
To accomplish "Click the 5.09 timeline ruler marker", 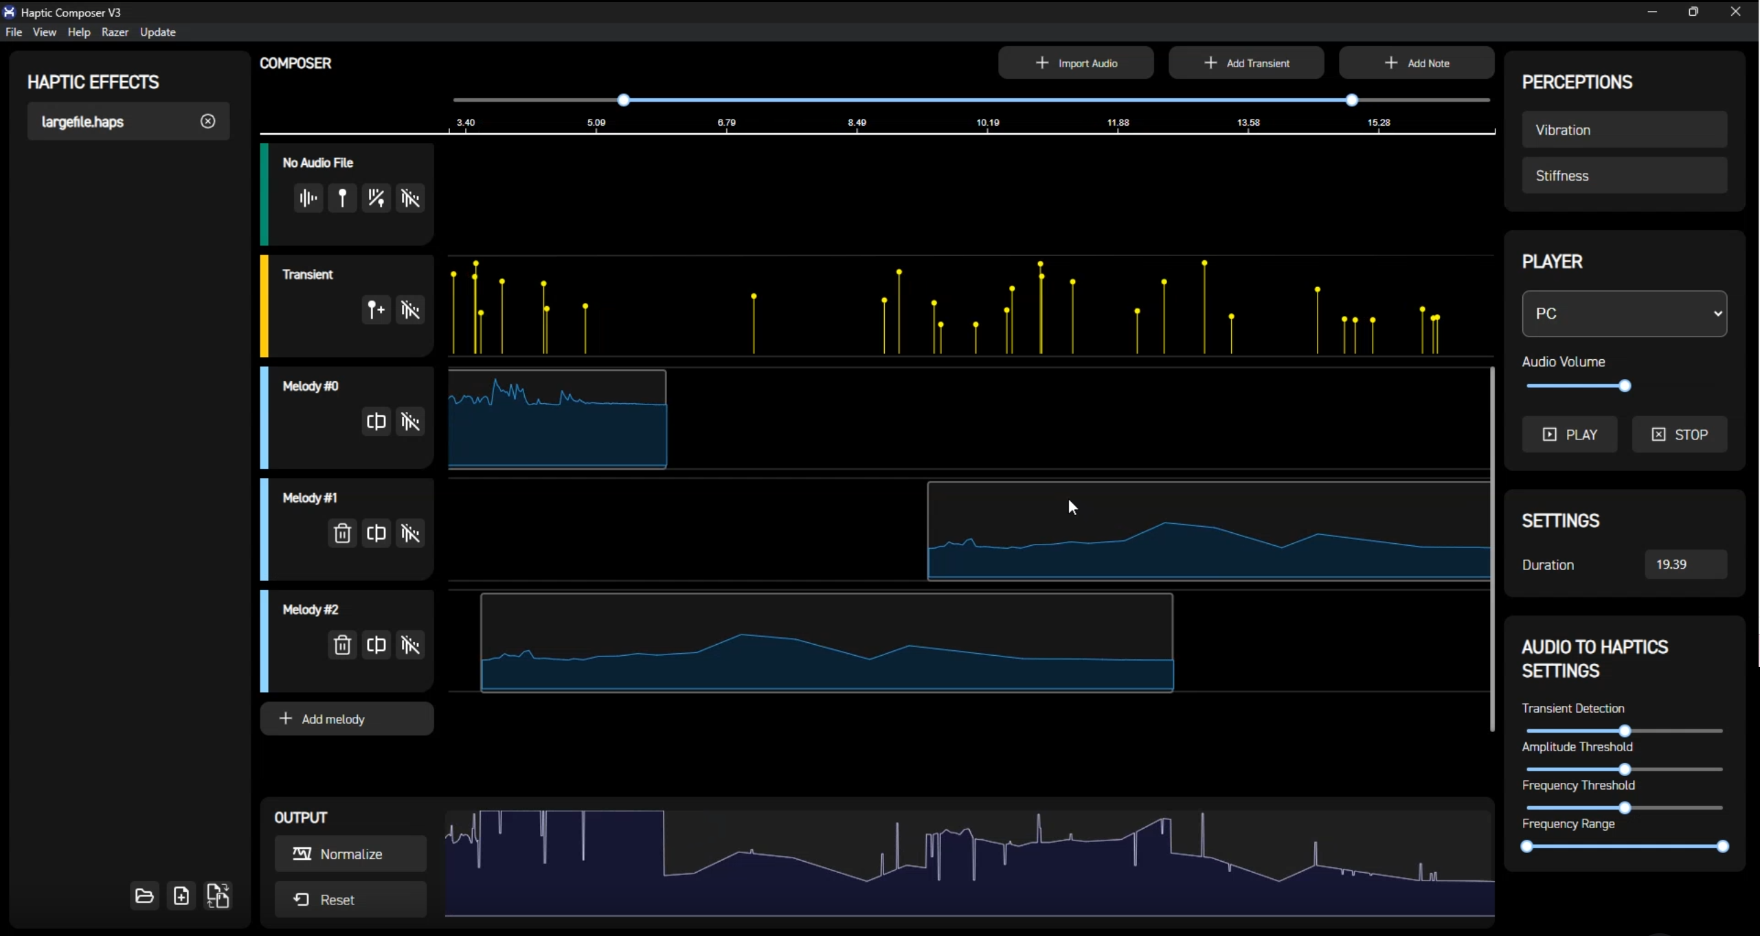I will tap(596, 123).
